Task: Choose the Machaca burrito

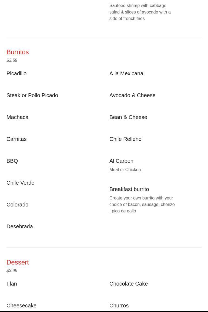Action: click(x=17, y=117)
